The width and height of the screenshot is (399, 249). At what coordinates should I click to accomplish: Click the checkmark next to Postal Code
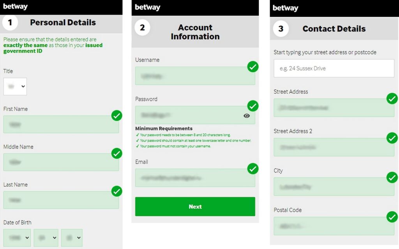(392, 217)
